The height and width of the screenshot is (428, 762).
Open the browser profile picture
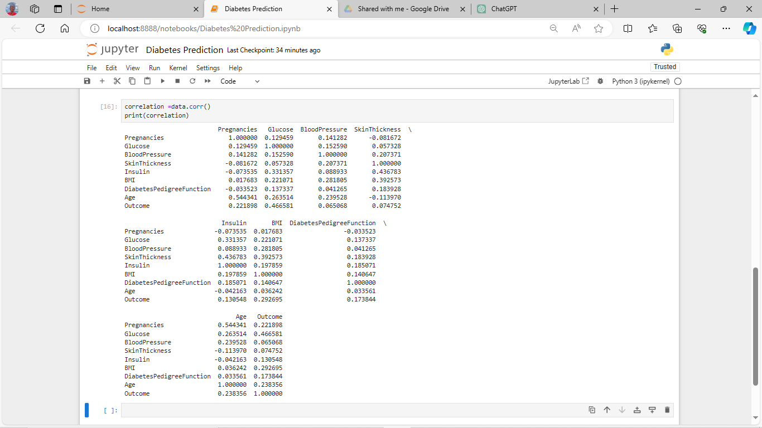click(x=12, y=9)
